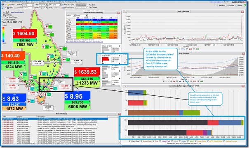Close the Dispatch Market Summary panel
Image resolution: width=249 pixels, height=148 pixels.
(119, 13)
